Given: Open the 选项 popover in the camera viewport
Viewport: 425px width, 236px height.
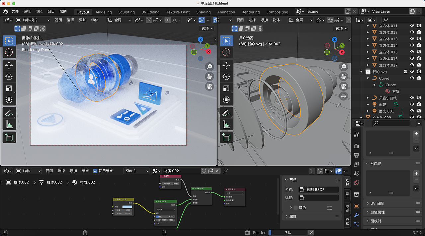Looking at the screenshot, I should click(207, 29).
